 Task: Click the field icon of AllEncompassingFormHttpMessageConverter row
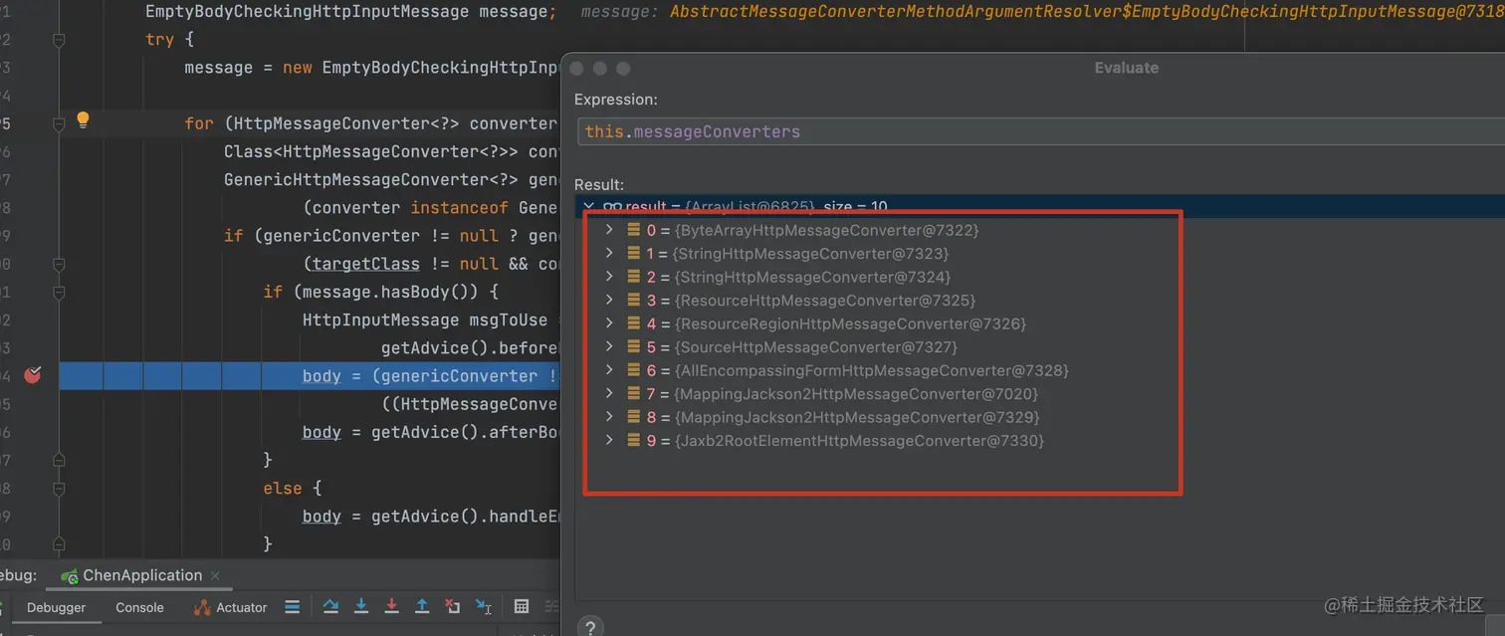(x=634, y=370)
